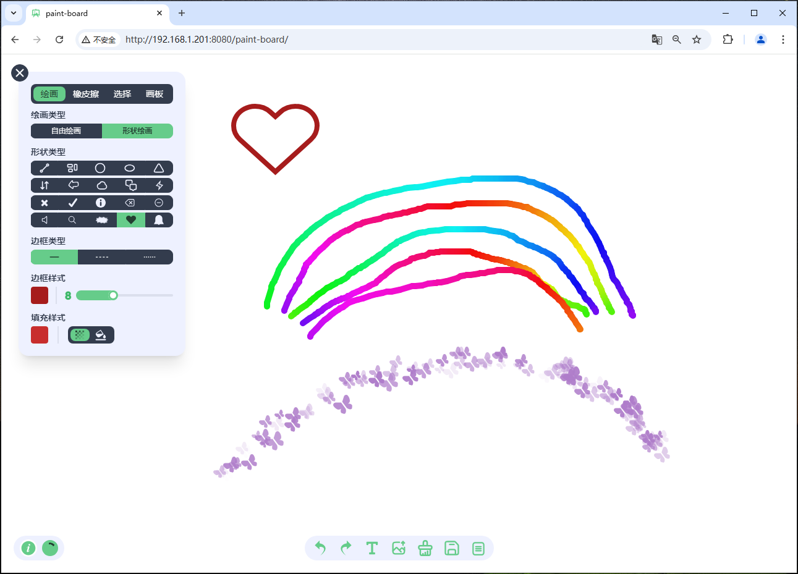
Task: Add text with the T tool
Action: coord(372,548)
